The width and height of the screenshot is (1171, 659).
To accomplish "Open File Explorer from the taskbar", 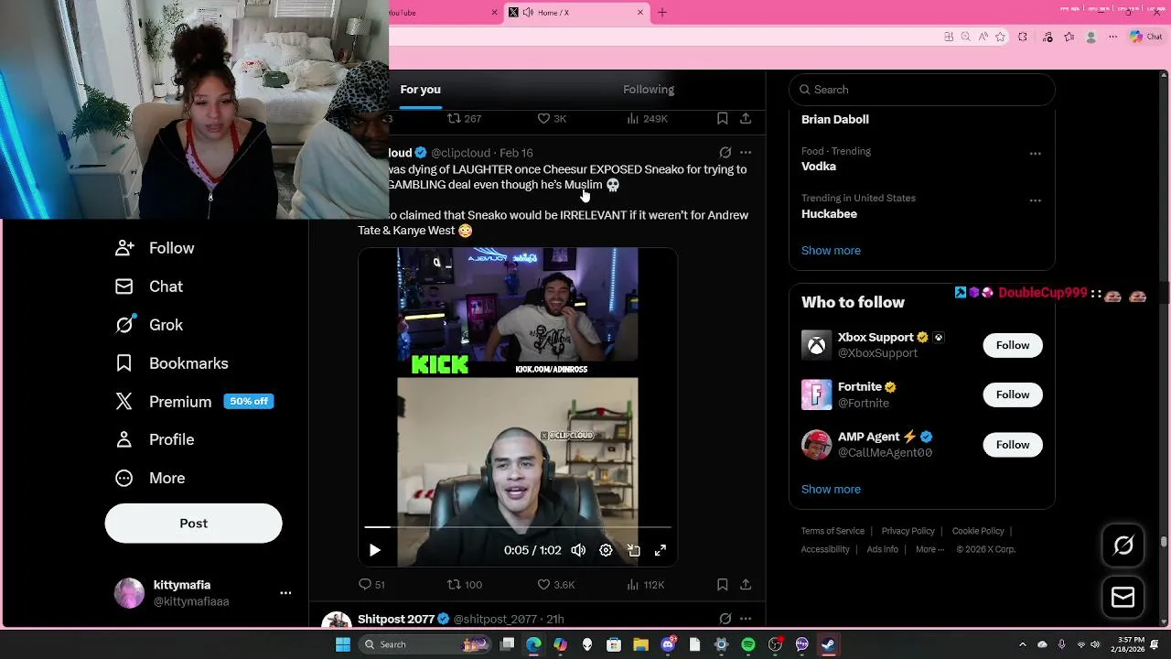I will 640,644.
